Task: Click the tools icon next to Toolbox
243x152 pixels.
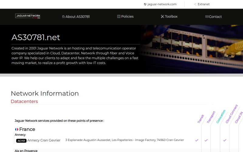Action: coord(163,16)
